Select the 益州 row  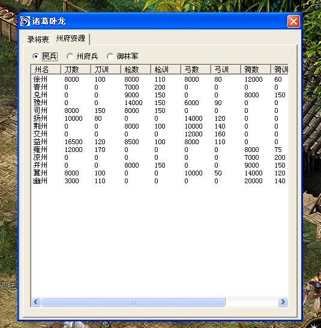point(160,142)
